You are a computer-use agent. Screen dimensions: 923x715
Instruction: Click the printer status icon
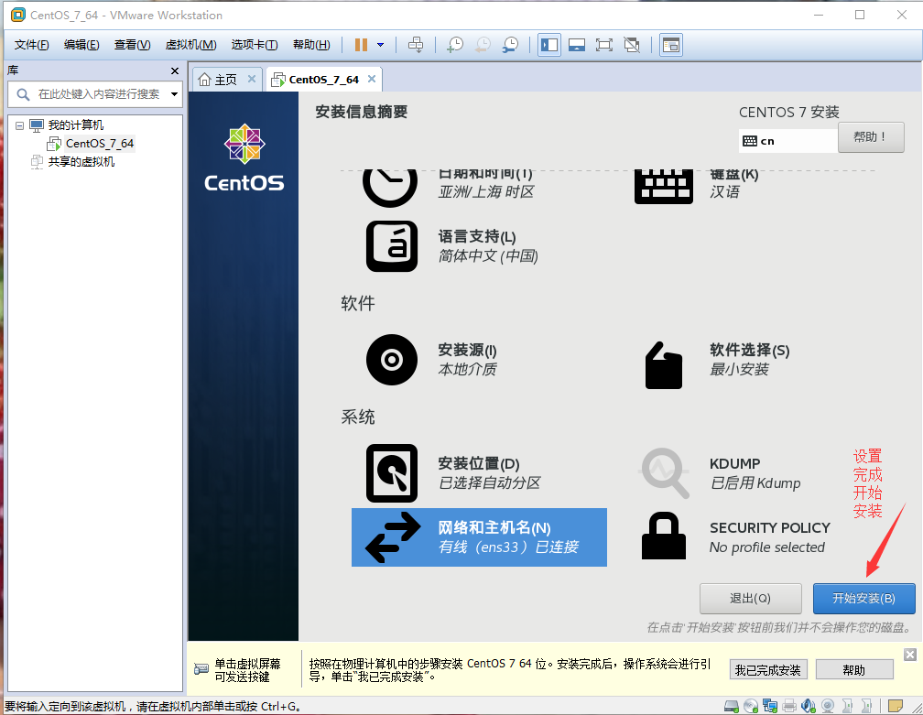(x=789, y=706)
